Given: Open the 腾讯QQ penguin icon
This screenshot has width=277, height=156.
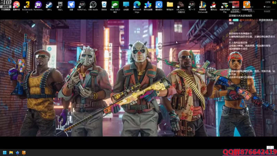Looking at the screenshot, I should 214,6.
